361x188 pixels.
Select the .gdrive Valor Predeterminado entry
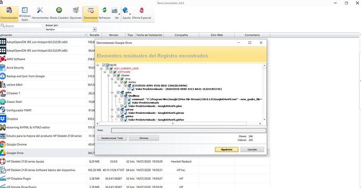tap(156, 120)
